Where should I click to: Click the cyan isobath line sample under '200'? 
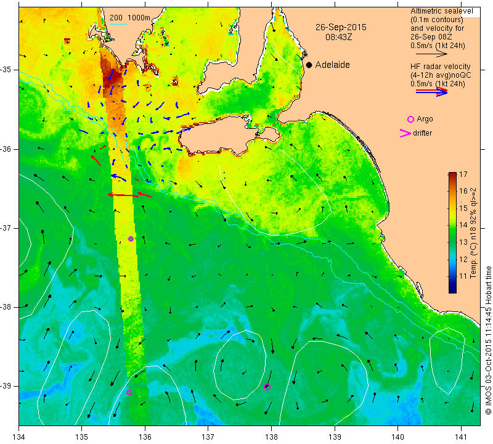click(118, 24)
